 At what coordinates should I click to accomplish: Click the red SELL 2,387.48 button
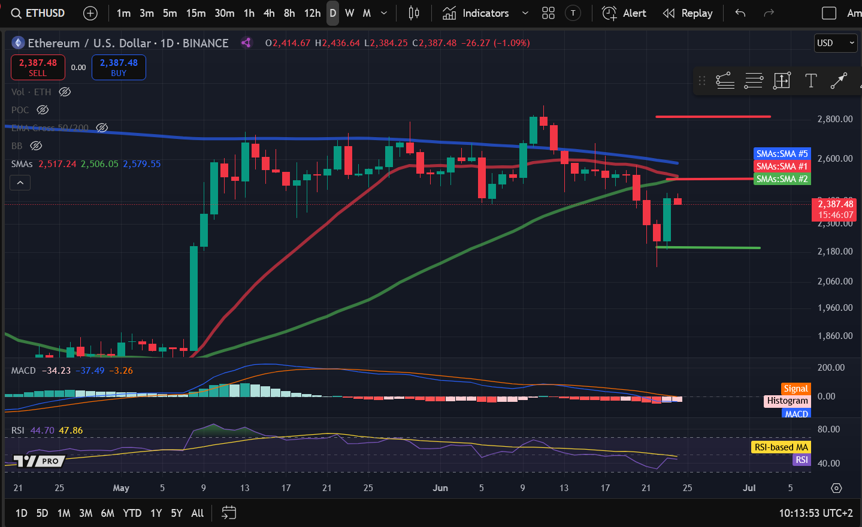38,67
